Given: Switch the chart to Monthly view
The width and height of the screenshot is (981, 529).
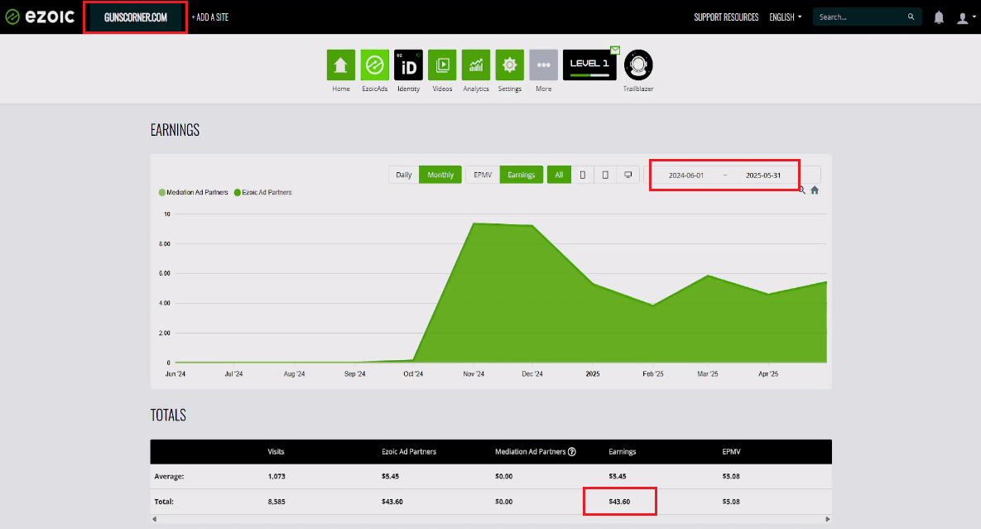Looking at the screenshot, I should (x=440, y=175).
